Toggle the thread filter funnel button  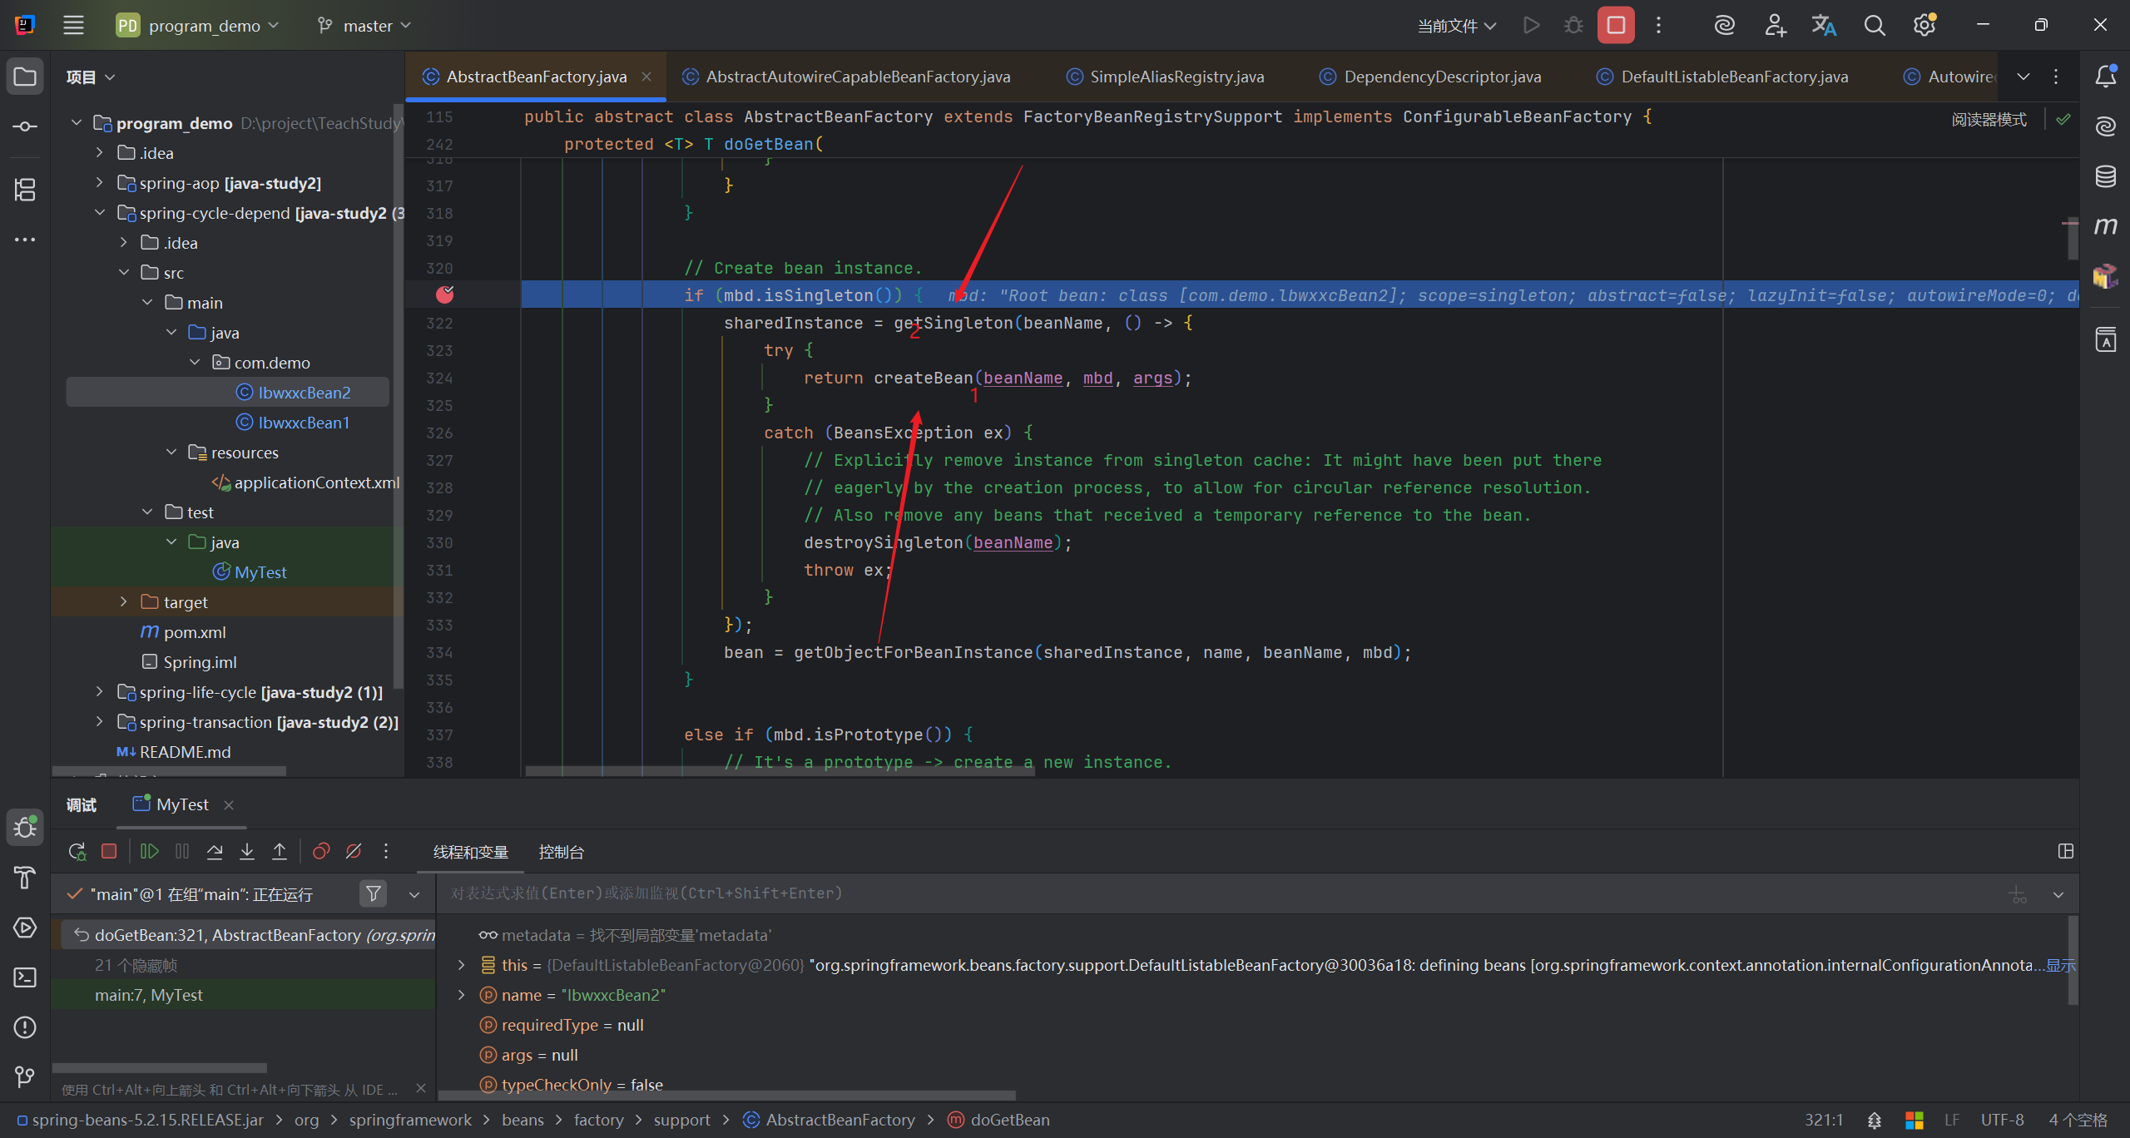374,893
